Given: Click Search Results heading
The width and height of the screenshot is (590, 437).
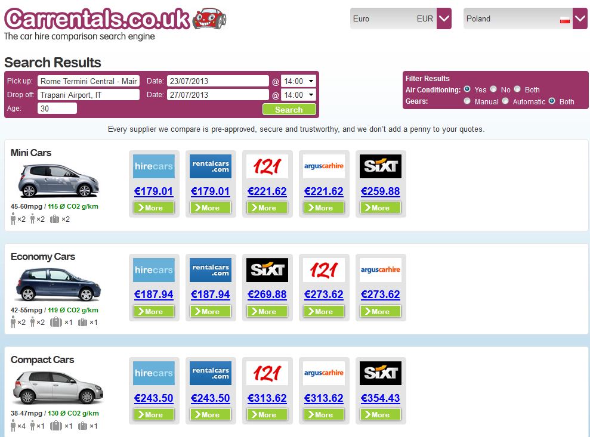Looking at the screenshot, I should tap(52, 63).
